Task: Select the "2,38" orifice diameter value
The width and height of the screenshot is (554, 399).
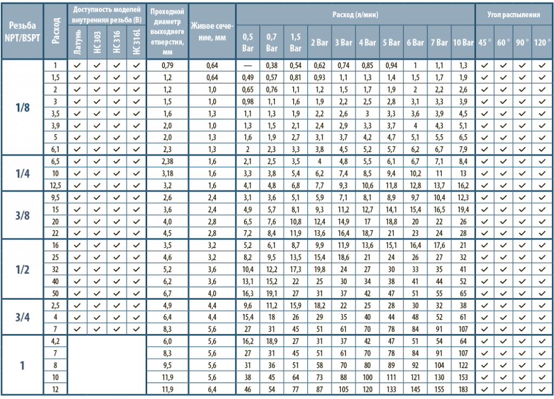Action: click(167, 161)
